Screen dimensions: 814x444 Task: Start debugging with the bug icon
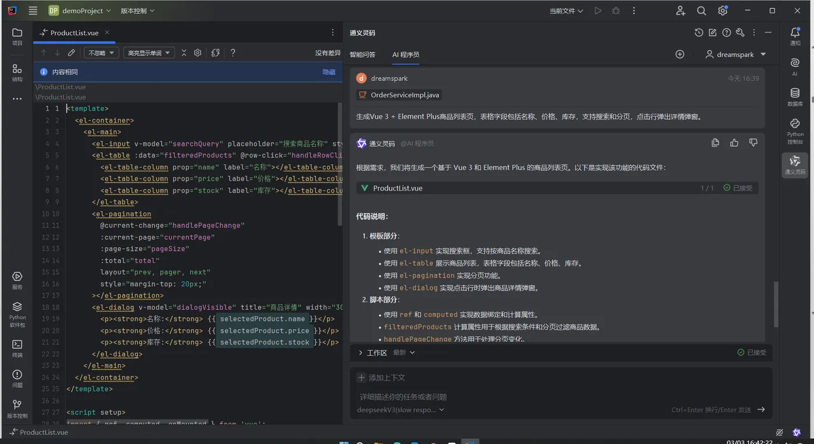click(616, 10)
